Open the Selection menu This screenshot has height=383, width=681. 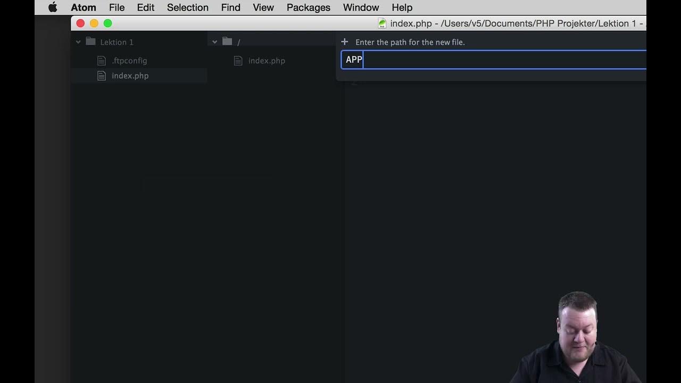coord(187,7)
